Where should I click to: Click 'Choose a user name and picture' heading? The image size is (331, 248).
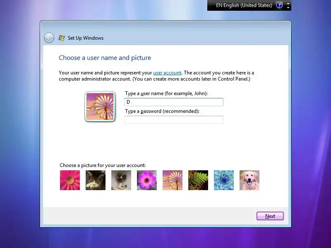tap(105, 58)
